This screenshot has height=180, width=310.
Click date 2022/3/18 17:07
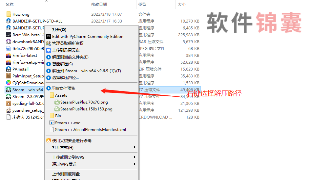coord(107,14)
